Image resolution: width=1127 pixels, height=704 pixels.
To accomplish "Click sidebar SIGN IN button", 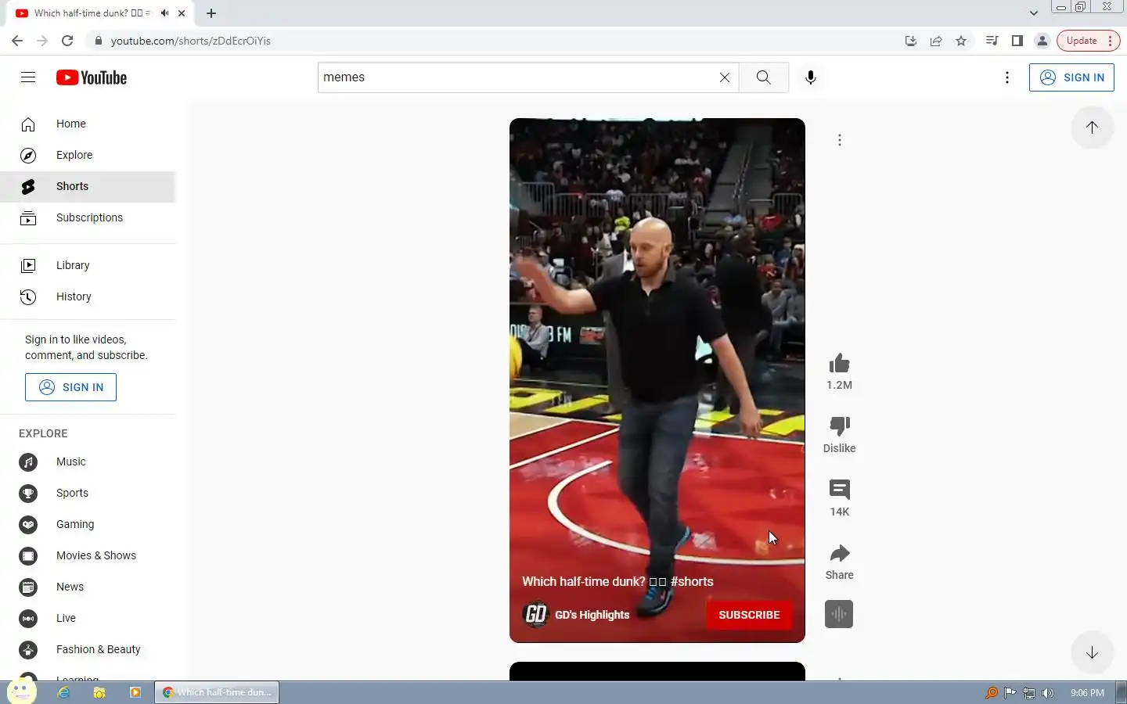I will tap(70, 387).
